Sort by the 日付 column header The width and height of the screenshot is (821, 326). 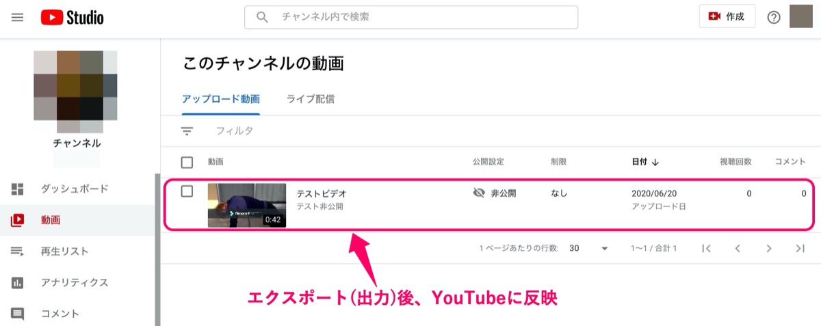(639, 162)
